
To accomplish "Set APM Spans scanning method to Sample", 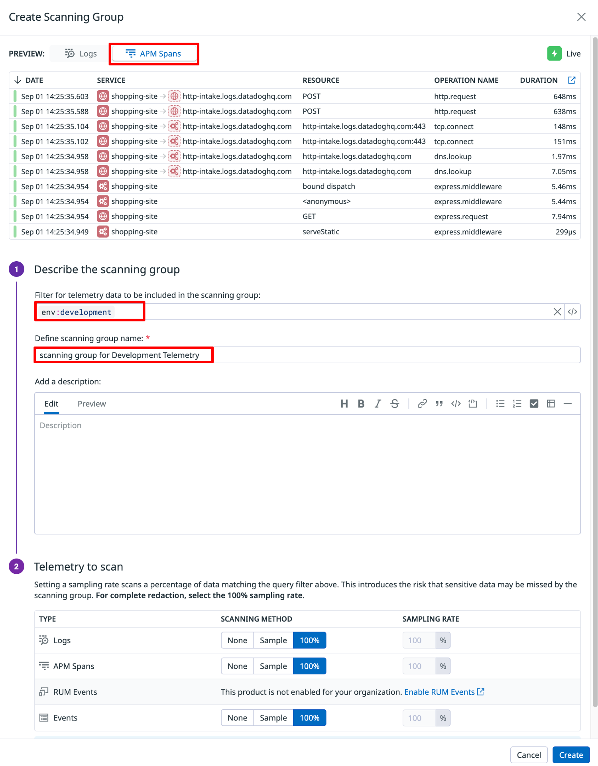I will point(273,666).
